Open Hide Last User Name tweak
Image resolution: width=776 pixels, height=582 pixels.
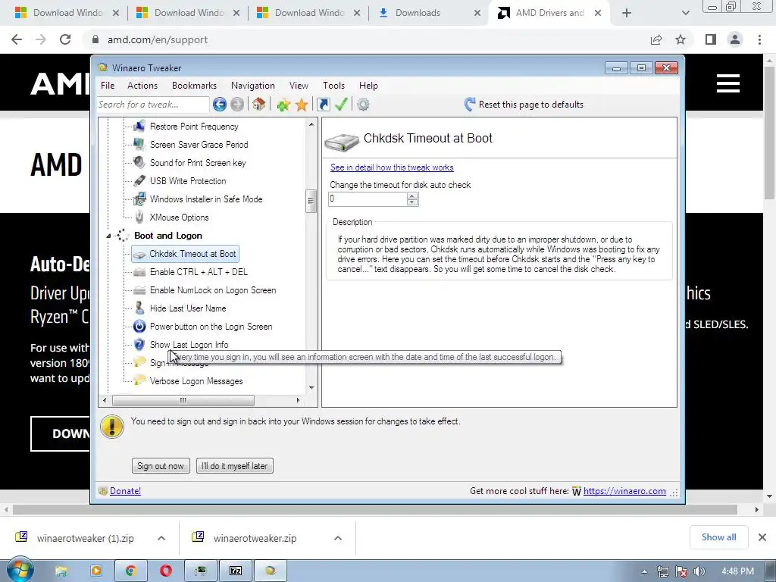point(188,308)
